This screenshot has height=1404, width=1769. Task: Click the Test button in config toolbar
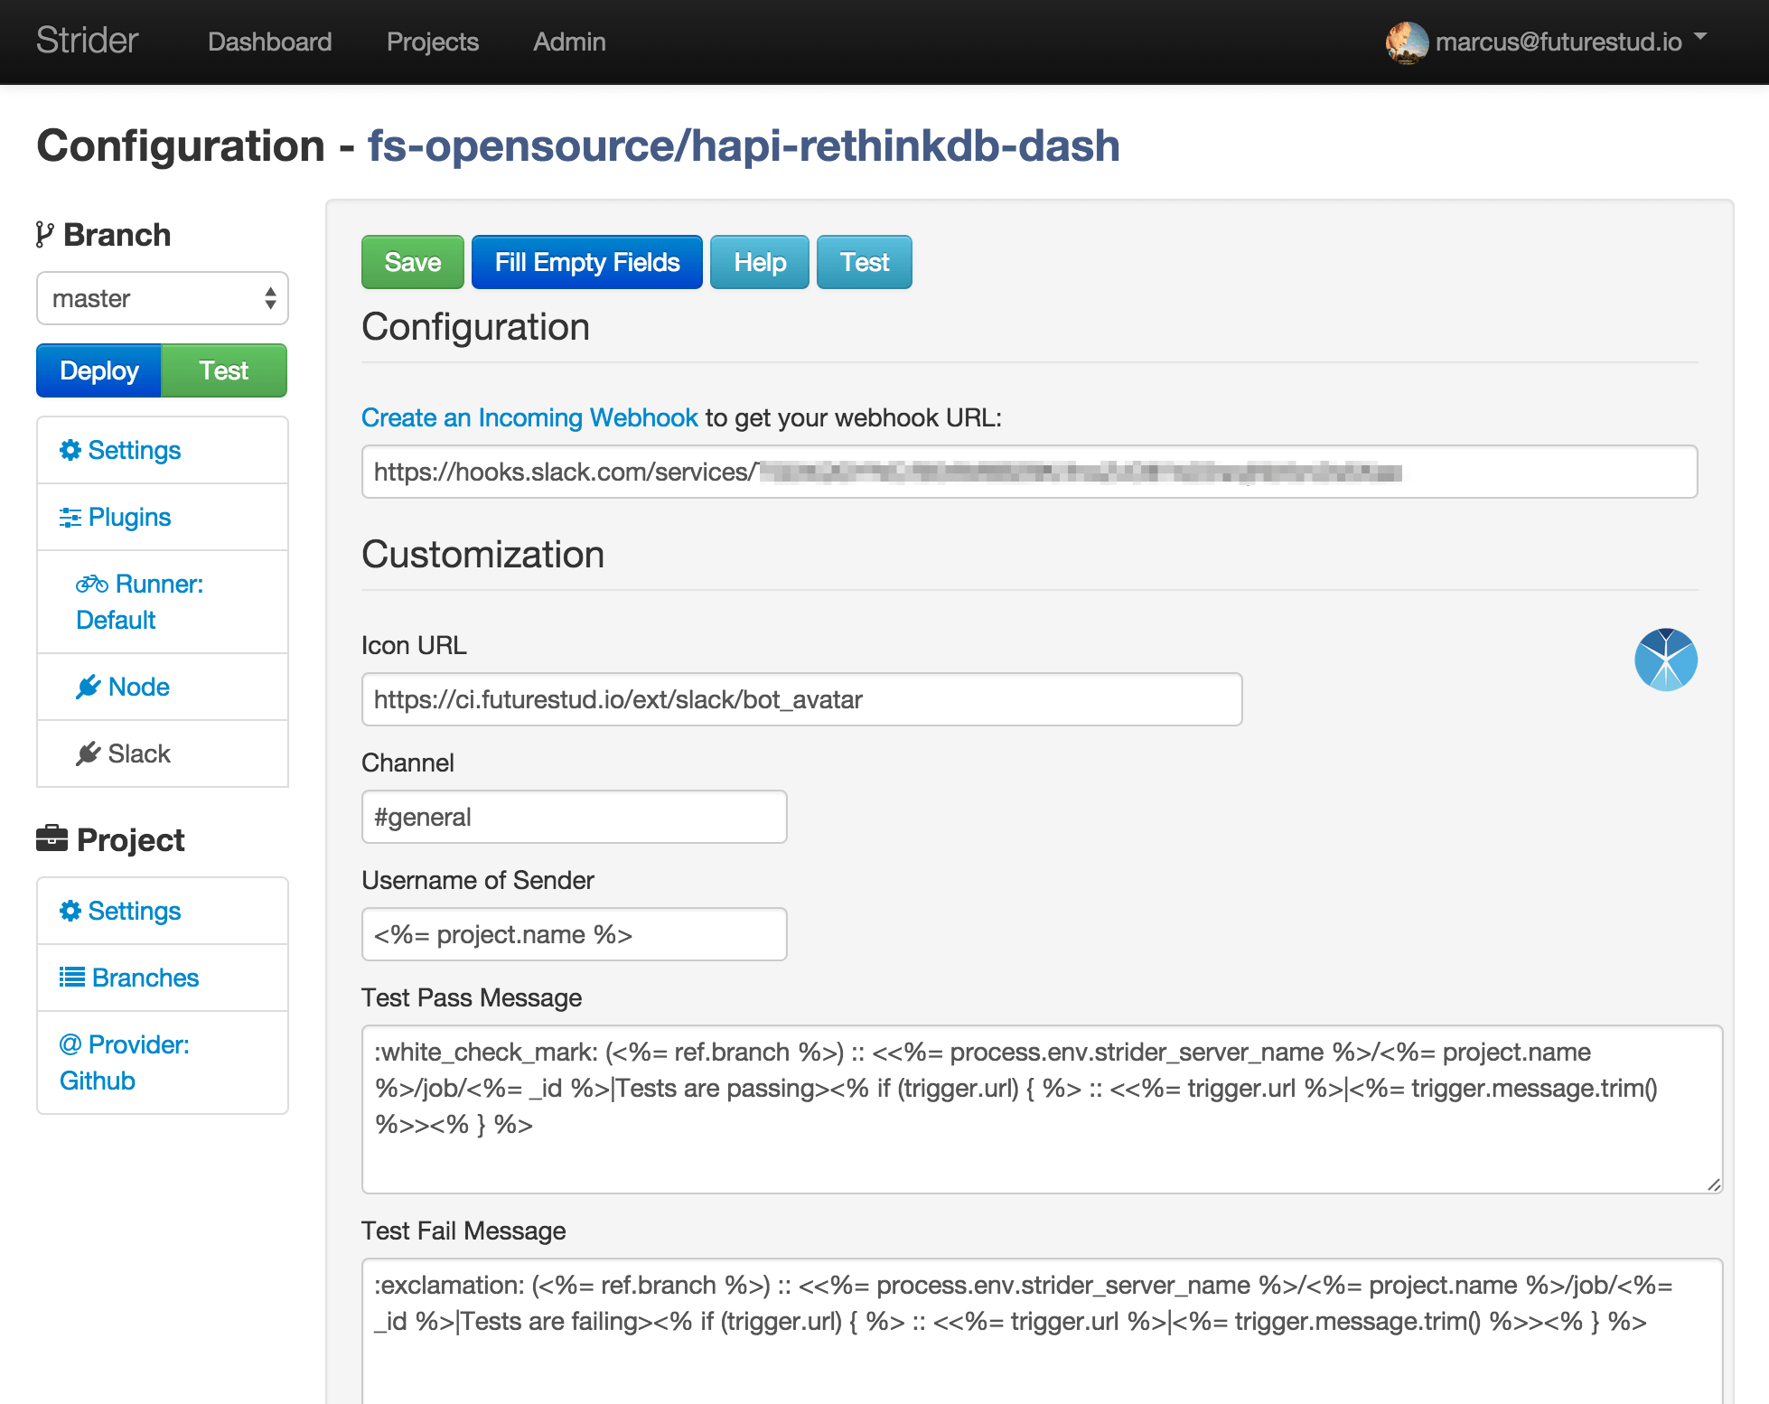pos(865,262)
